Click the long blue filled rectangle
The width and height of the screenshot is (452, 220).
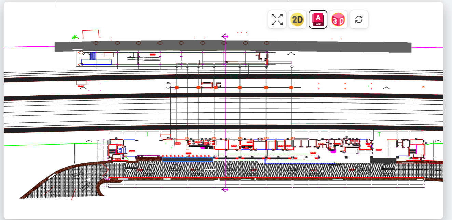click(187, 159)
